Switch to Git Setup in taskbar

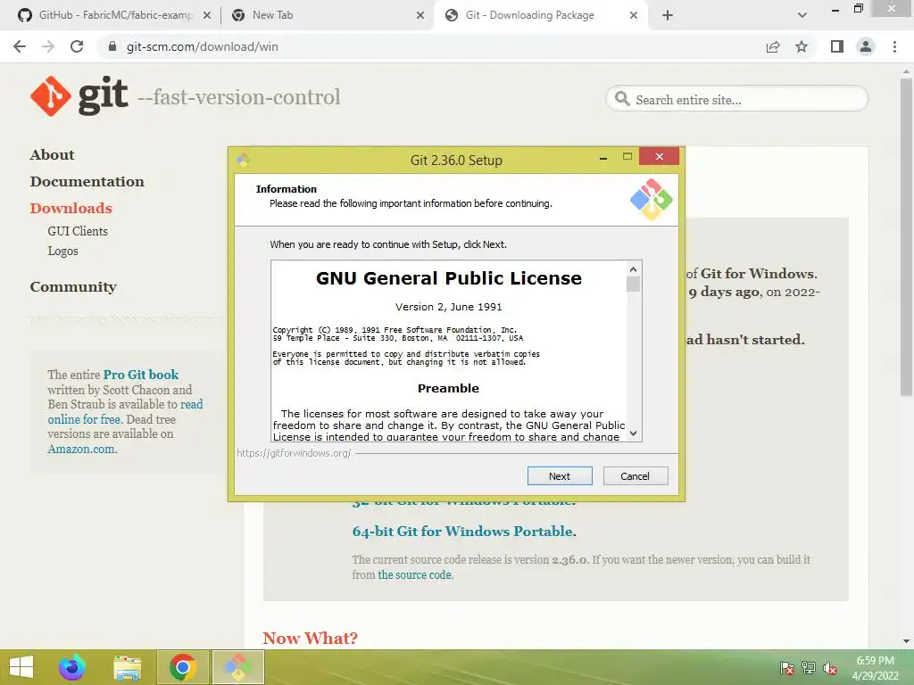pos(238,667)
